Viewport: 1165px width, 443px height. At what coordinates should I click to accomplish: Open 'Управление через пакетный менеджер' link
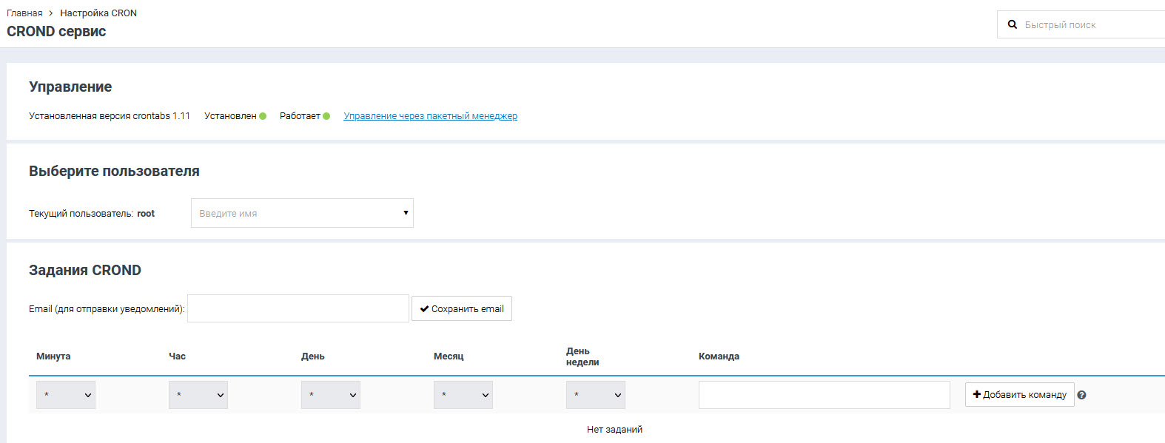430,116
